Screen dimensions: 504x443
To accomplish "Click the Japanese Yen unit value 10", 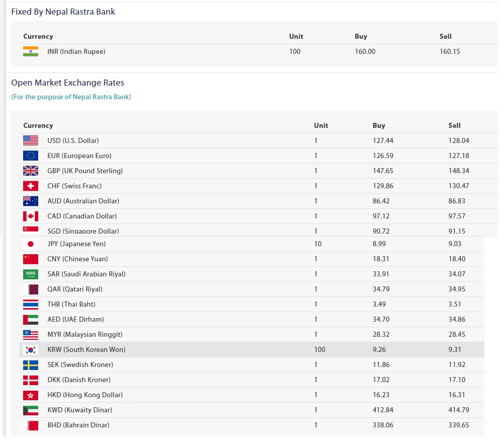I will (318, 244).
